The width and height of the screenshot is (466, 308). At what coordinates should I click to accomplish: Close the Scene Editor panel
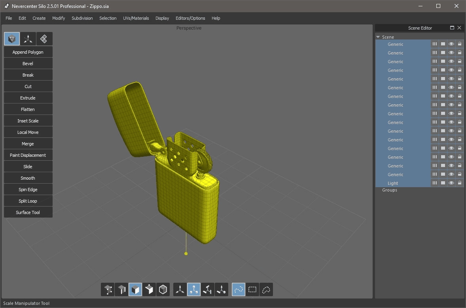pyautogui.click(x=459, y=28)
